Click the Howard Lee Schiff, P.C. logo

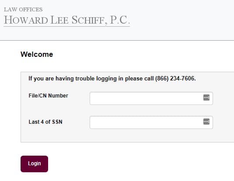[67, 17]
